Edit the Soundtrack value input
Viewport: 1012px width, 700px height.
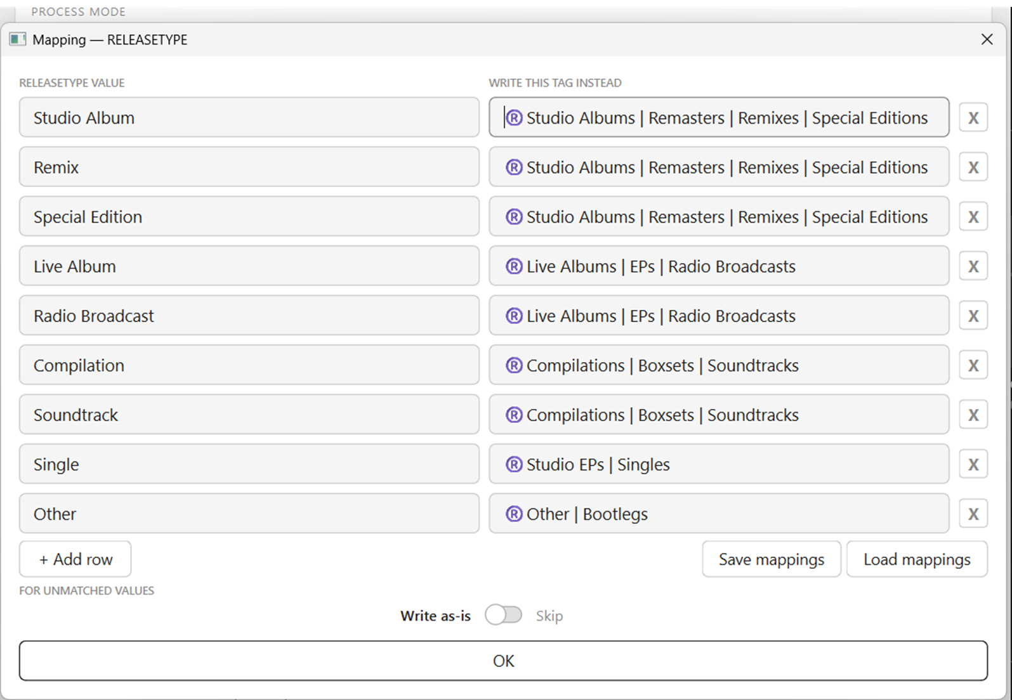coord(249,415)
